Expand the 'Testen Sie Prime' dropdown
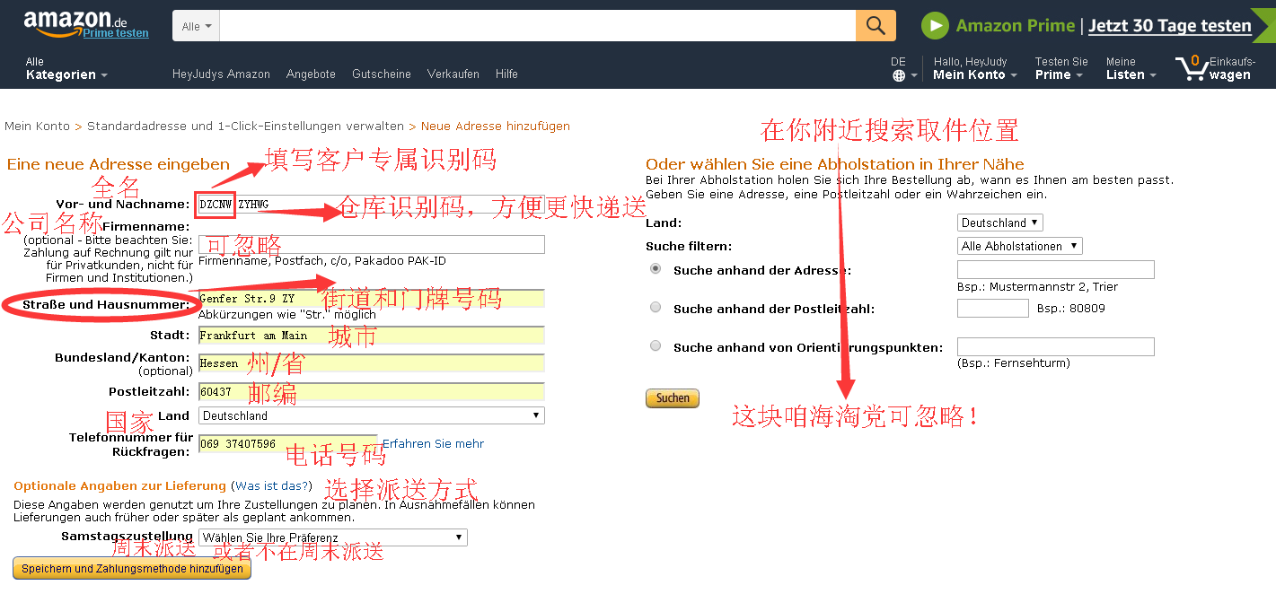Screen dimensions: 1276x594 click(x=1060, y=69)
